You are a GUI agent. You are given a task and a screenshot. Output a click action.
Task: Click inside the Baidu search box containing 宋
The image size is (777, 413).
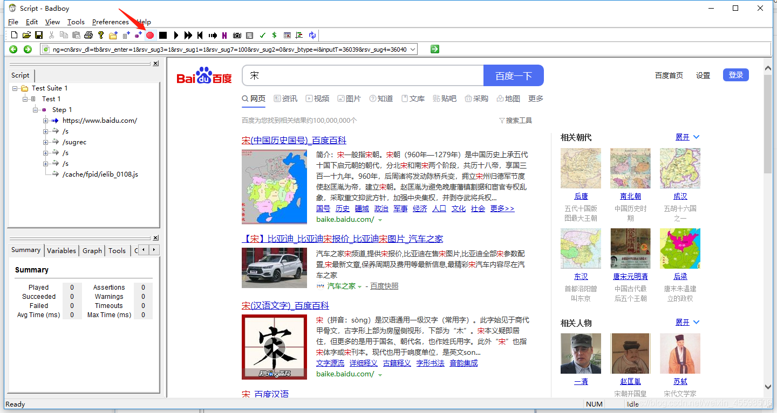[363, 76]
